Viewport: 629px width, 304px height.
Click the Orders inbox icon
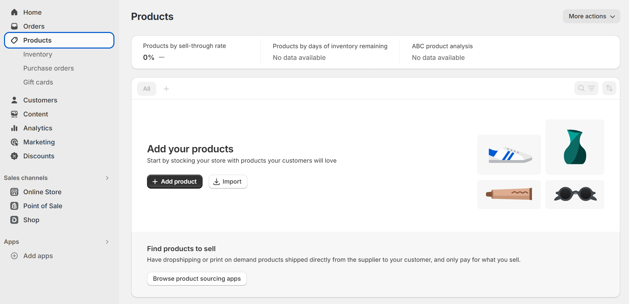click(x=14, y=26)
